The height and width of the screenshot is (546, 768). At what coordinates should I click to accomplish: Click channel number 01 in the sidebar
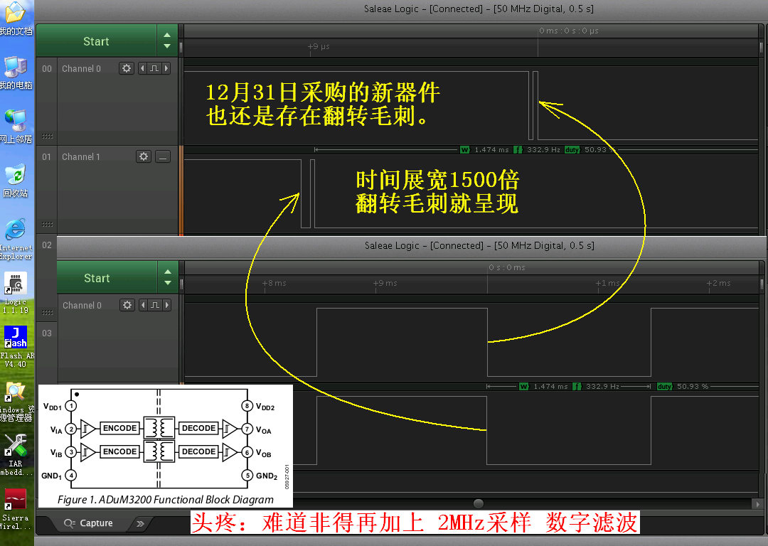pos(46,156)
